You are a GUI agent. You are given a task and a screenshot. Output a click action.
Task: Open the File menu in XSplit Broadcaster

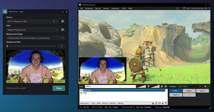coord(82,8)
